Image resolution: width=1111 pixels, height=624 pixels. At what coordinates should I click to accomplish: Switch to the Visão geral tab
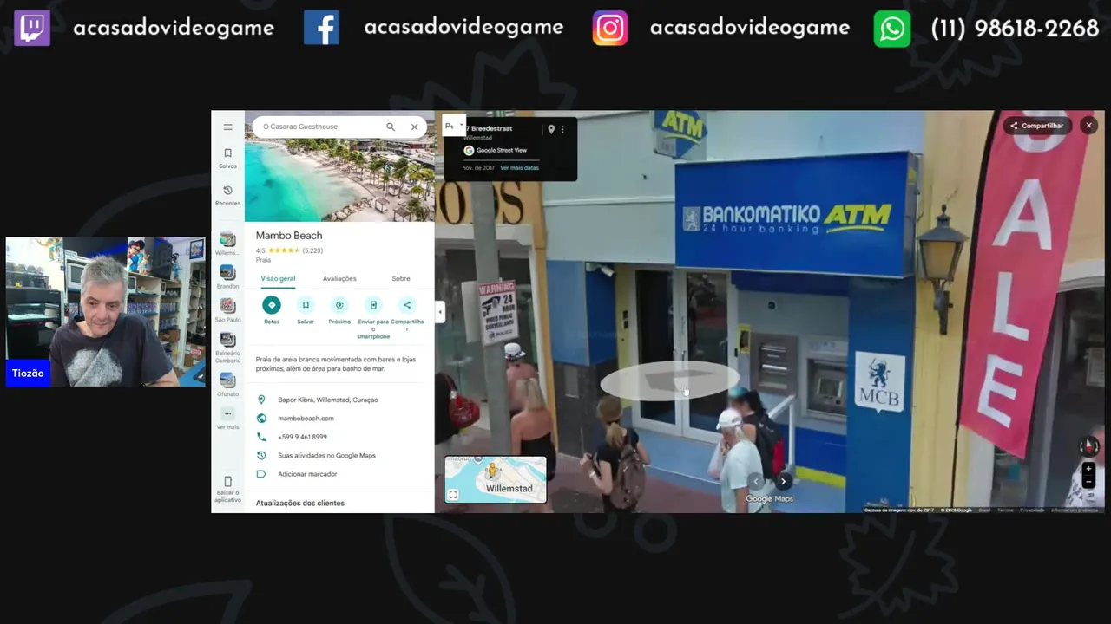pos(278,279)
